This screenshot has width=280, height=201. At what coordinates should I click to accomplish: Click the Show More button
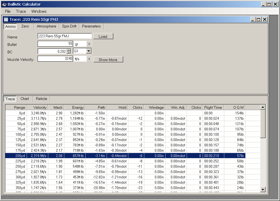[x=108, y=60]
